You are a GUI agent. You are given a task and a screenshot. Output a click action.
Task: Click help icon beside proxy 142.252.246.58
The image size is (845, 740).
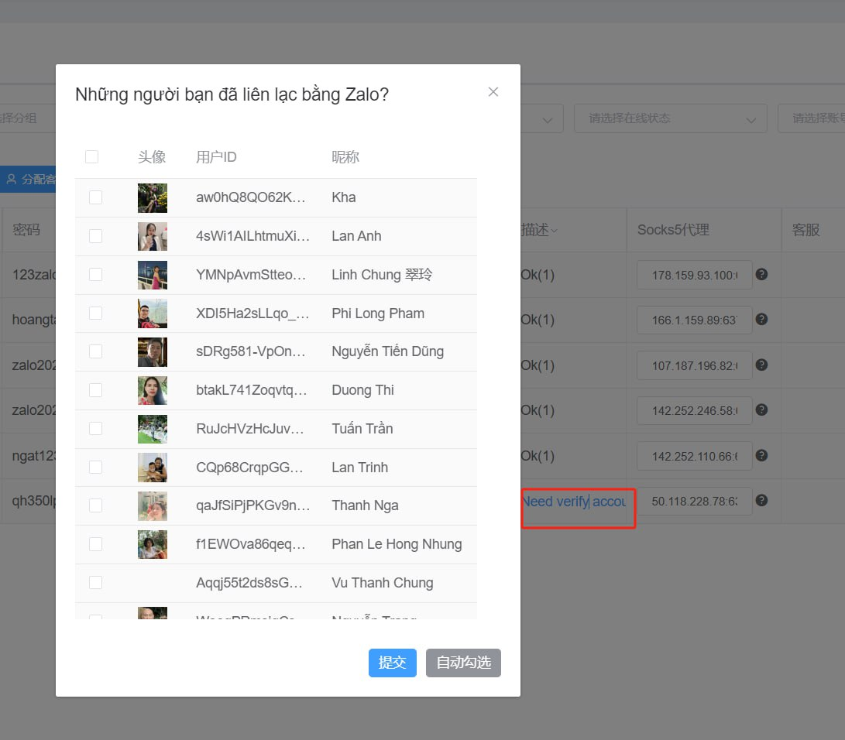click(761, 409)
